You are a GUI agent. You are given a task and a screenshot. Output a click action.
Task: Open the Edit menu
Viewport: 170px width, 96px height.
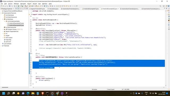pyautogui.click(x=6, y=4)
